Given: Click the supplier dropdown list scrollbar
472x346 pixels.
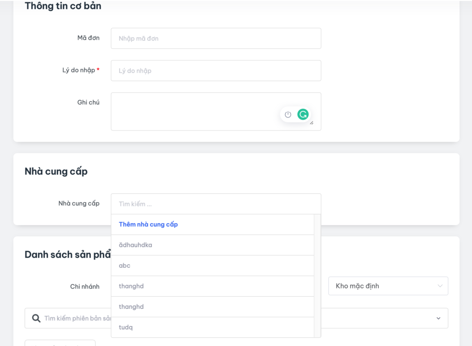Looking at the screenshot, I should click(317, 276).
